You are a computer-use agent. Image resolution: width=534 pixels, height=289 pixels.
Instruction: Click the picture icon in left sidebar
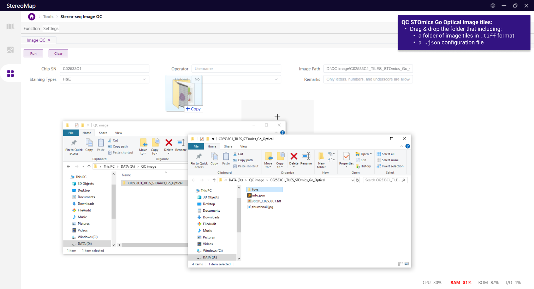click(10, 50)
